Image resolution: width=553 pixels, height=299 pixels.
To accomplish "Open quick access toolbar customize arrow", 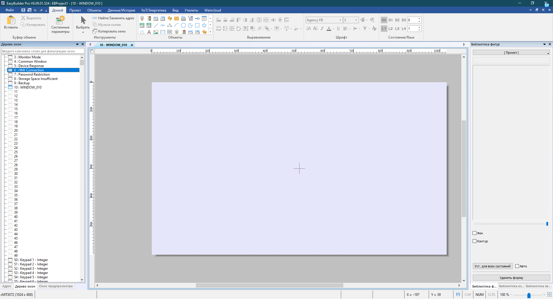I will [x=46, y=11].
